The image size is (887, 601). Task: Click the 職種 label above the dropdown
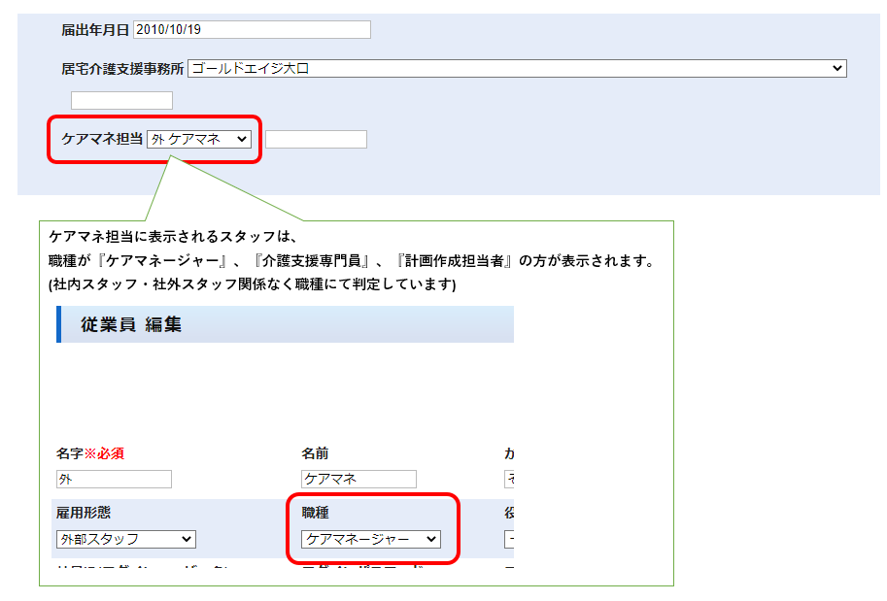[x=317, y=513]
